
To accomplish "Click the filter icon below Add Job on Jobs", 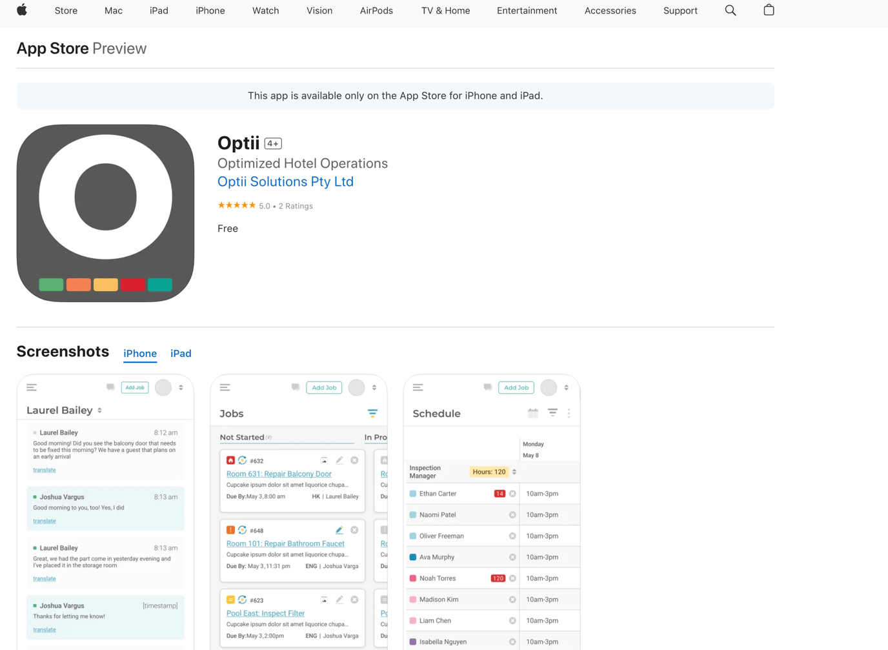I will pyautogui.click(x=372, y=413).
